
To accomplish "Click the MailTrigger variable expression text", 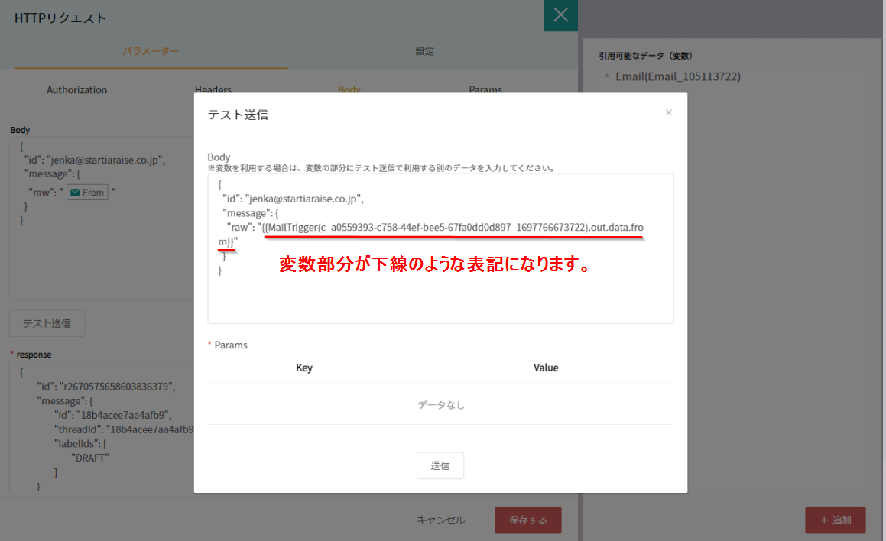I will [430, 235].
